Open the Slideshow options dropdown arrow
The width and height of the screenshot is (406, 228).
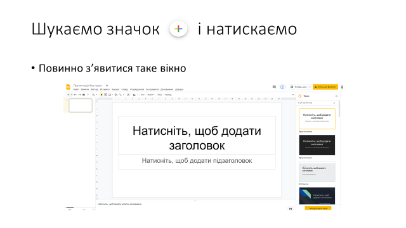(310, 87)
